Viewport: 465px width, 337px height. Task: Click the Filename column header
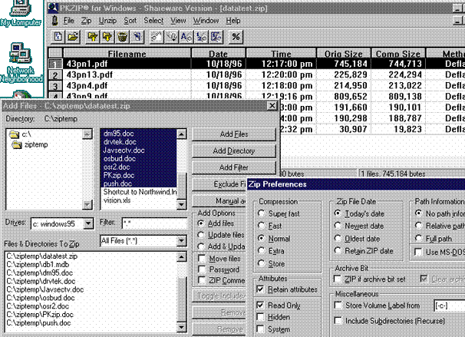pyautogui.click(x=127, y=54)
